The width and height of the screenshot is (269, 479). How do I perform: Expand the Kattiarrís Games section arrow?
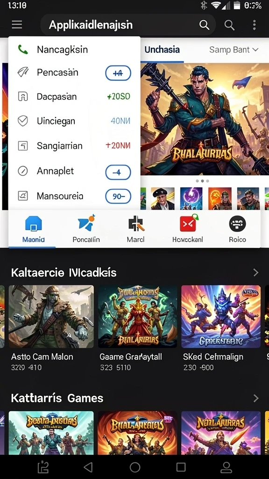pos(255,398)
